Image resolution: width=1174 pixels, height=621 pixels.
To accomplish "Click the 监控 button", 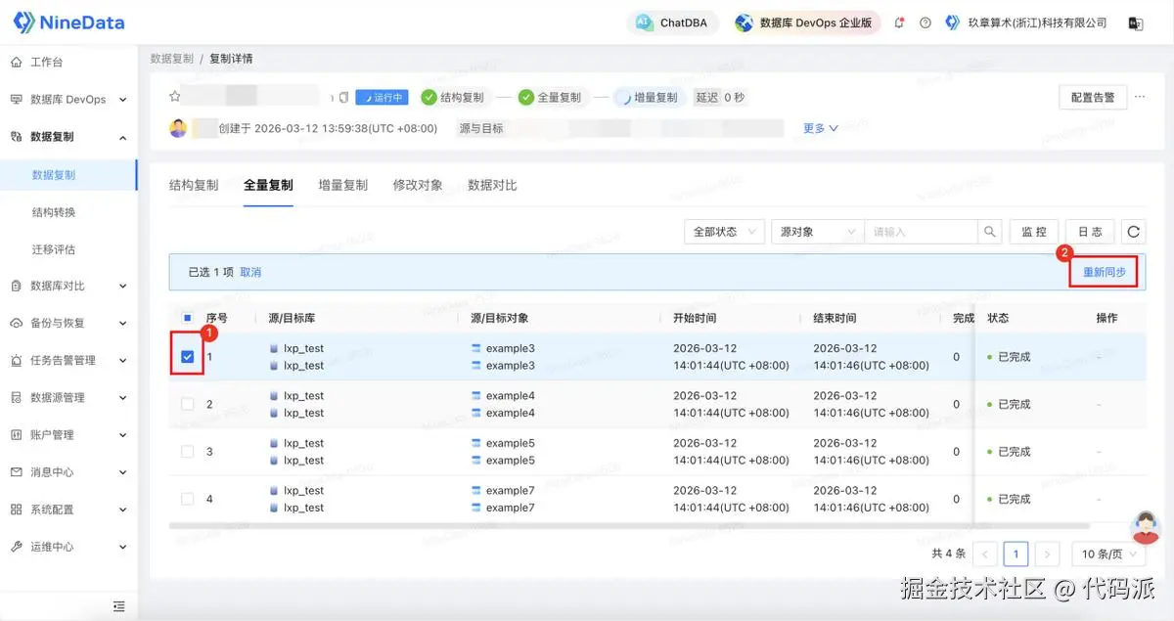I will click(1034, 232).
